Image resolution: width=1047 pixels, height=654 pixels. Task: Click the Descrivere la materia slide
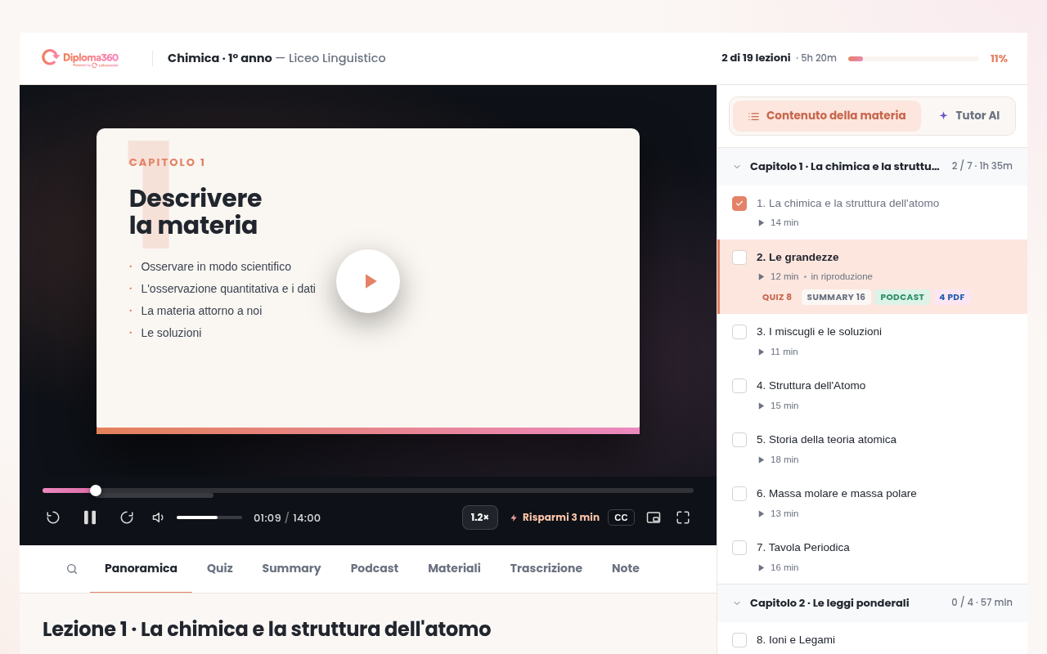point(368,281)
